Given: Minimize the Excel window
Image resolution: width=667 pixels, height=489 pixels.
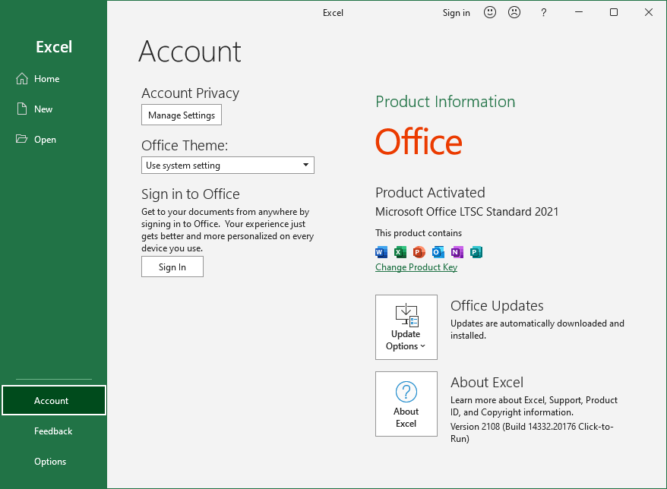Looking at the screenshot, I should (579, 12).
